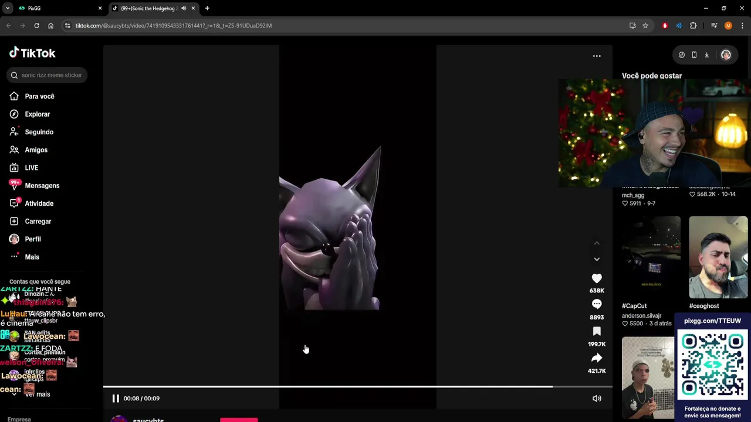
Task: Close the PixGG tab
Action: 100,8
